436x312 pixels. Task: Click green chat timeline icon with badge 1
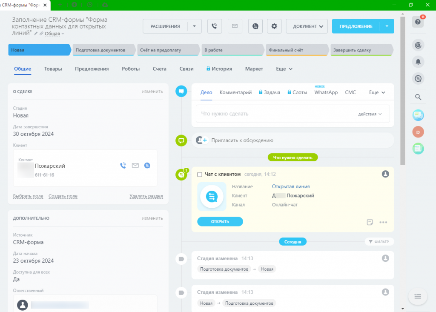point(181,175)
